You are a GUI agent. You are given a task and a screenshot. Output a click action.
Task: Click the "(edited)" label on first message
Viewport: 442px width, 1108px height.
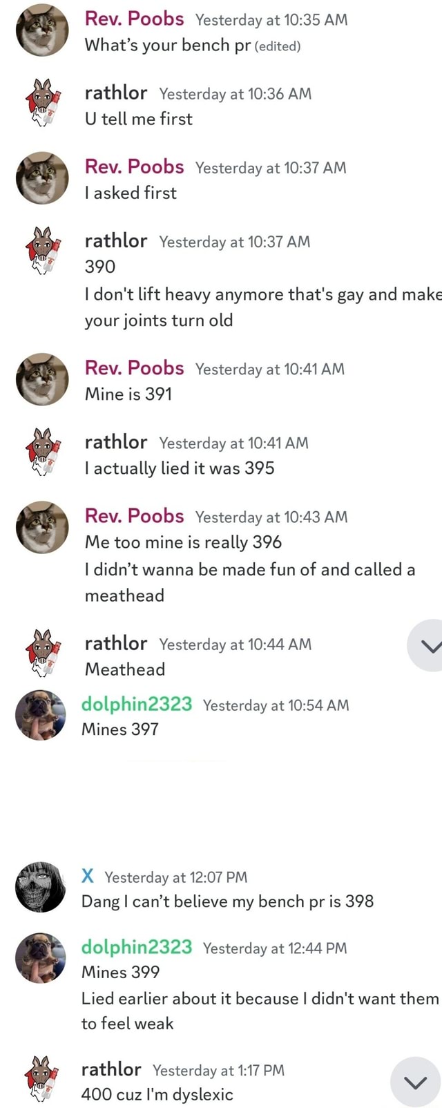coord(278,46)
